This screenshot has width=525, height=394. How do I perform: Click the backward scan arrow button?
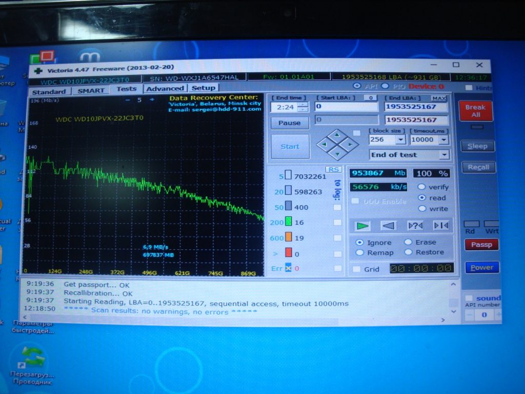point(389,226)
